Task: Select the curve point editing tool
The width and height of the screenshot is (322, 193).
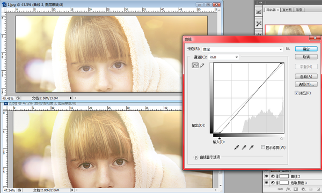Action: [x=195, y=65]
